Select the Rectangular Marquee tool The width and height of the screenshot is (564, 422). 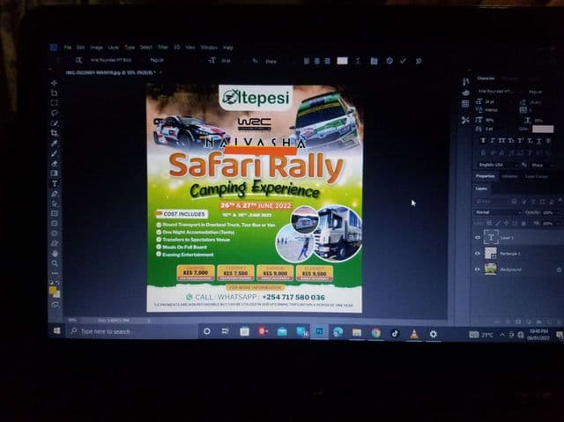(54, 103)
